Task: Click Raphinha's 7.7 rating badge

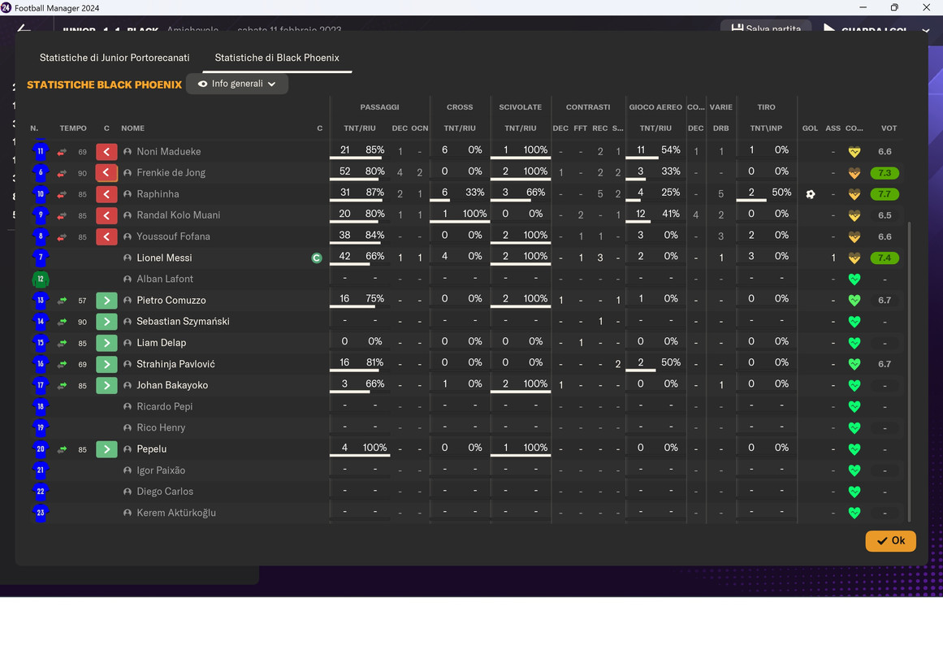Action: [885, 194]
